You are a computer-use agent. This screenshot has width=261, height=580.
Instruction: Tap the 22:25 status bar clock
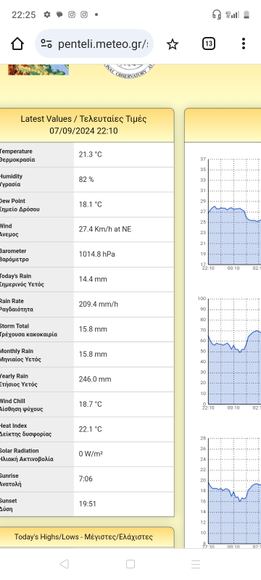(24, 14)
